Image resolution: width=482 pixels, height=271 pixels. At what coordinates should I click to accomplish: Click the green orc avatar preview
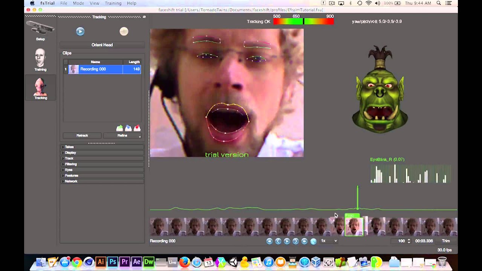point(380,90)
